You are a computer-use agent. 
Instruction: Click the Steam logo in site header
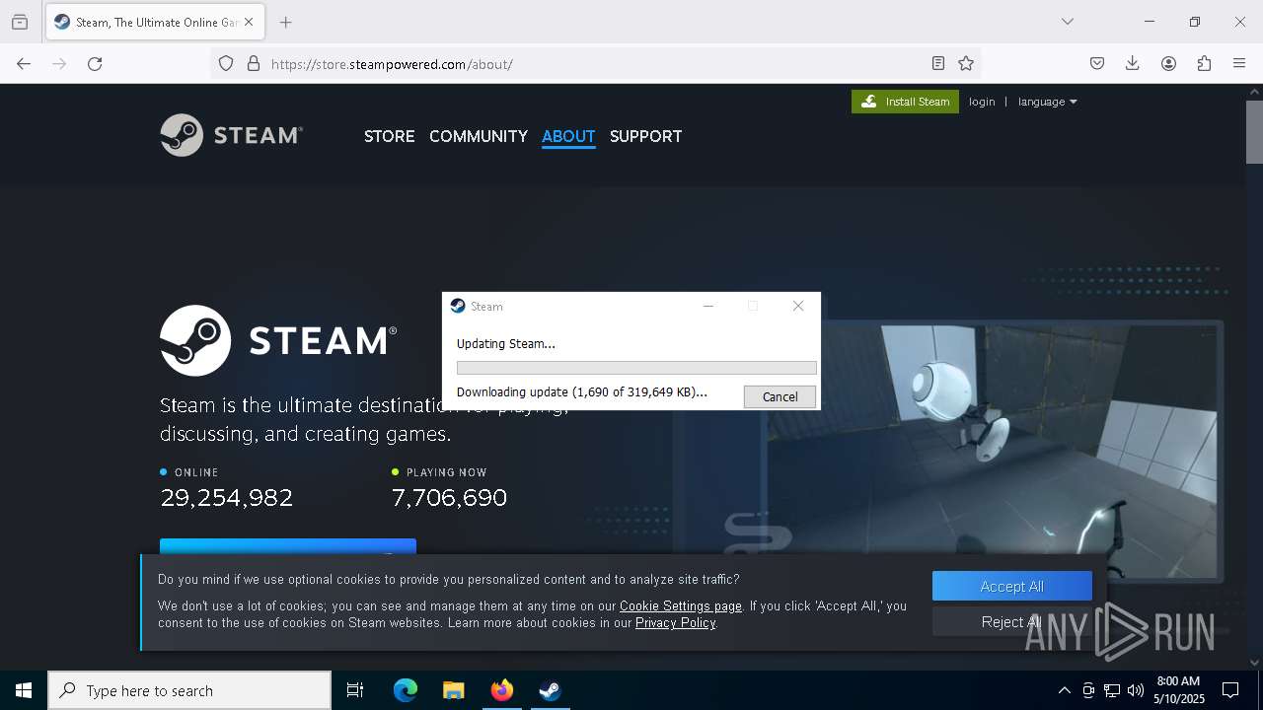pos(231,135)
